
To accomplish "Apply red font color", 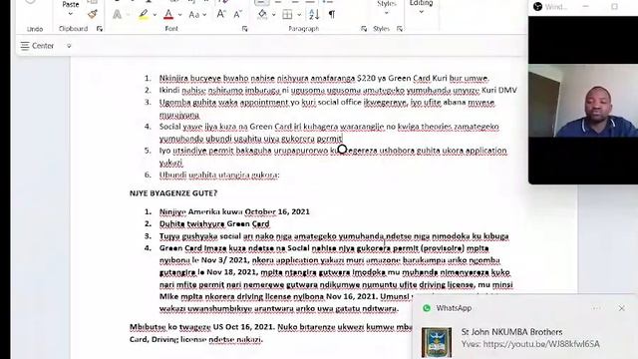I will (168, 15).
